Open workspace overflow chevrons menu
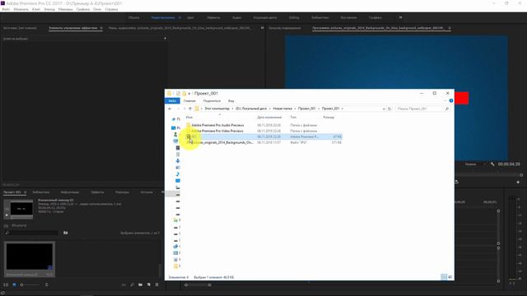This screenshot has width=527, height=296. 401,17
